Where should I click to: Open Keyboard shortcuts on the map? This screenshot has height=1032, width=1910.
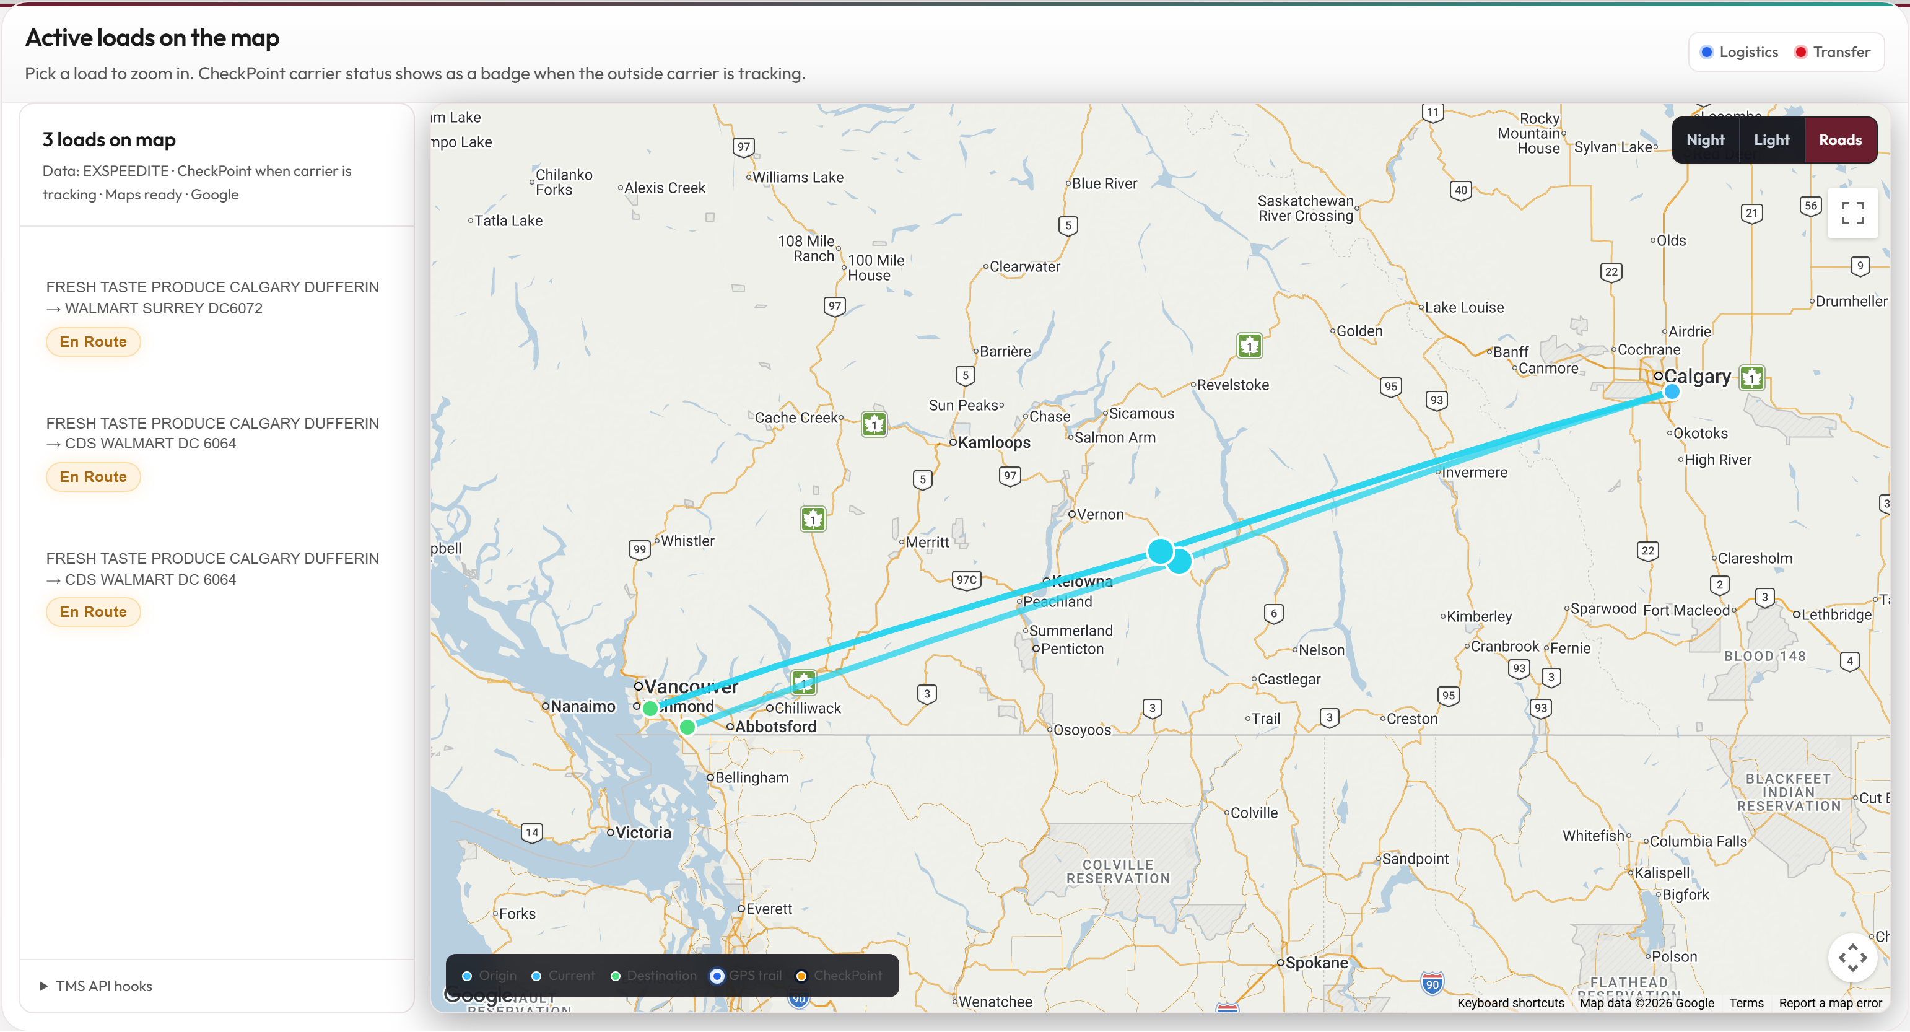point(1510,1002)
